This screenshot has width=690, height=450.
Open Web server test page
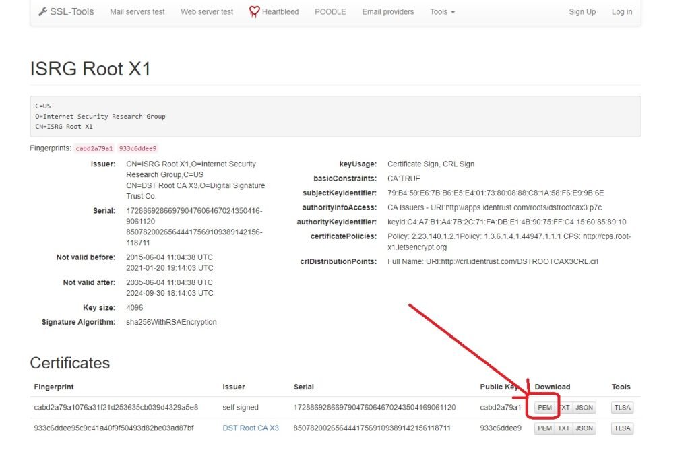coord(207,12)
